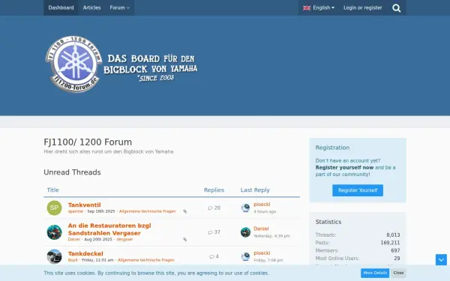Close the cookie notice

pyautogui.click(x=398, y=273)
